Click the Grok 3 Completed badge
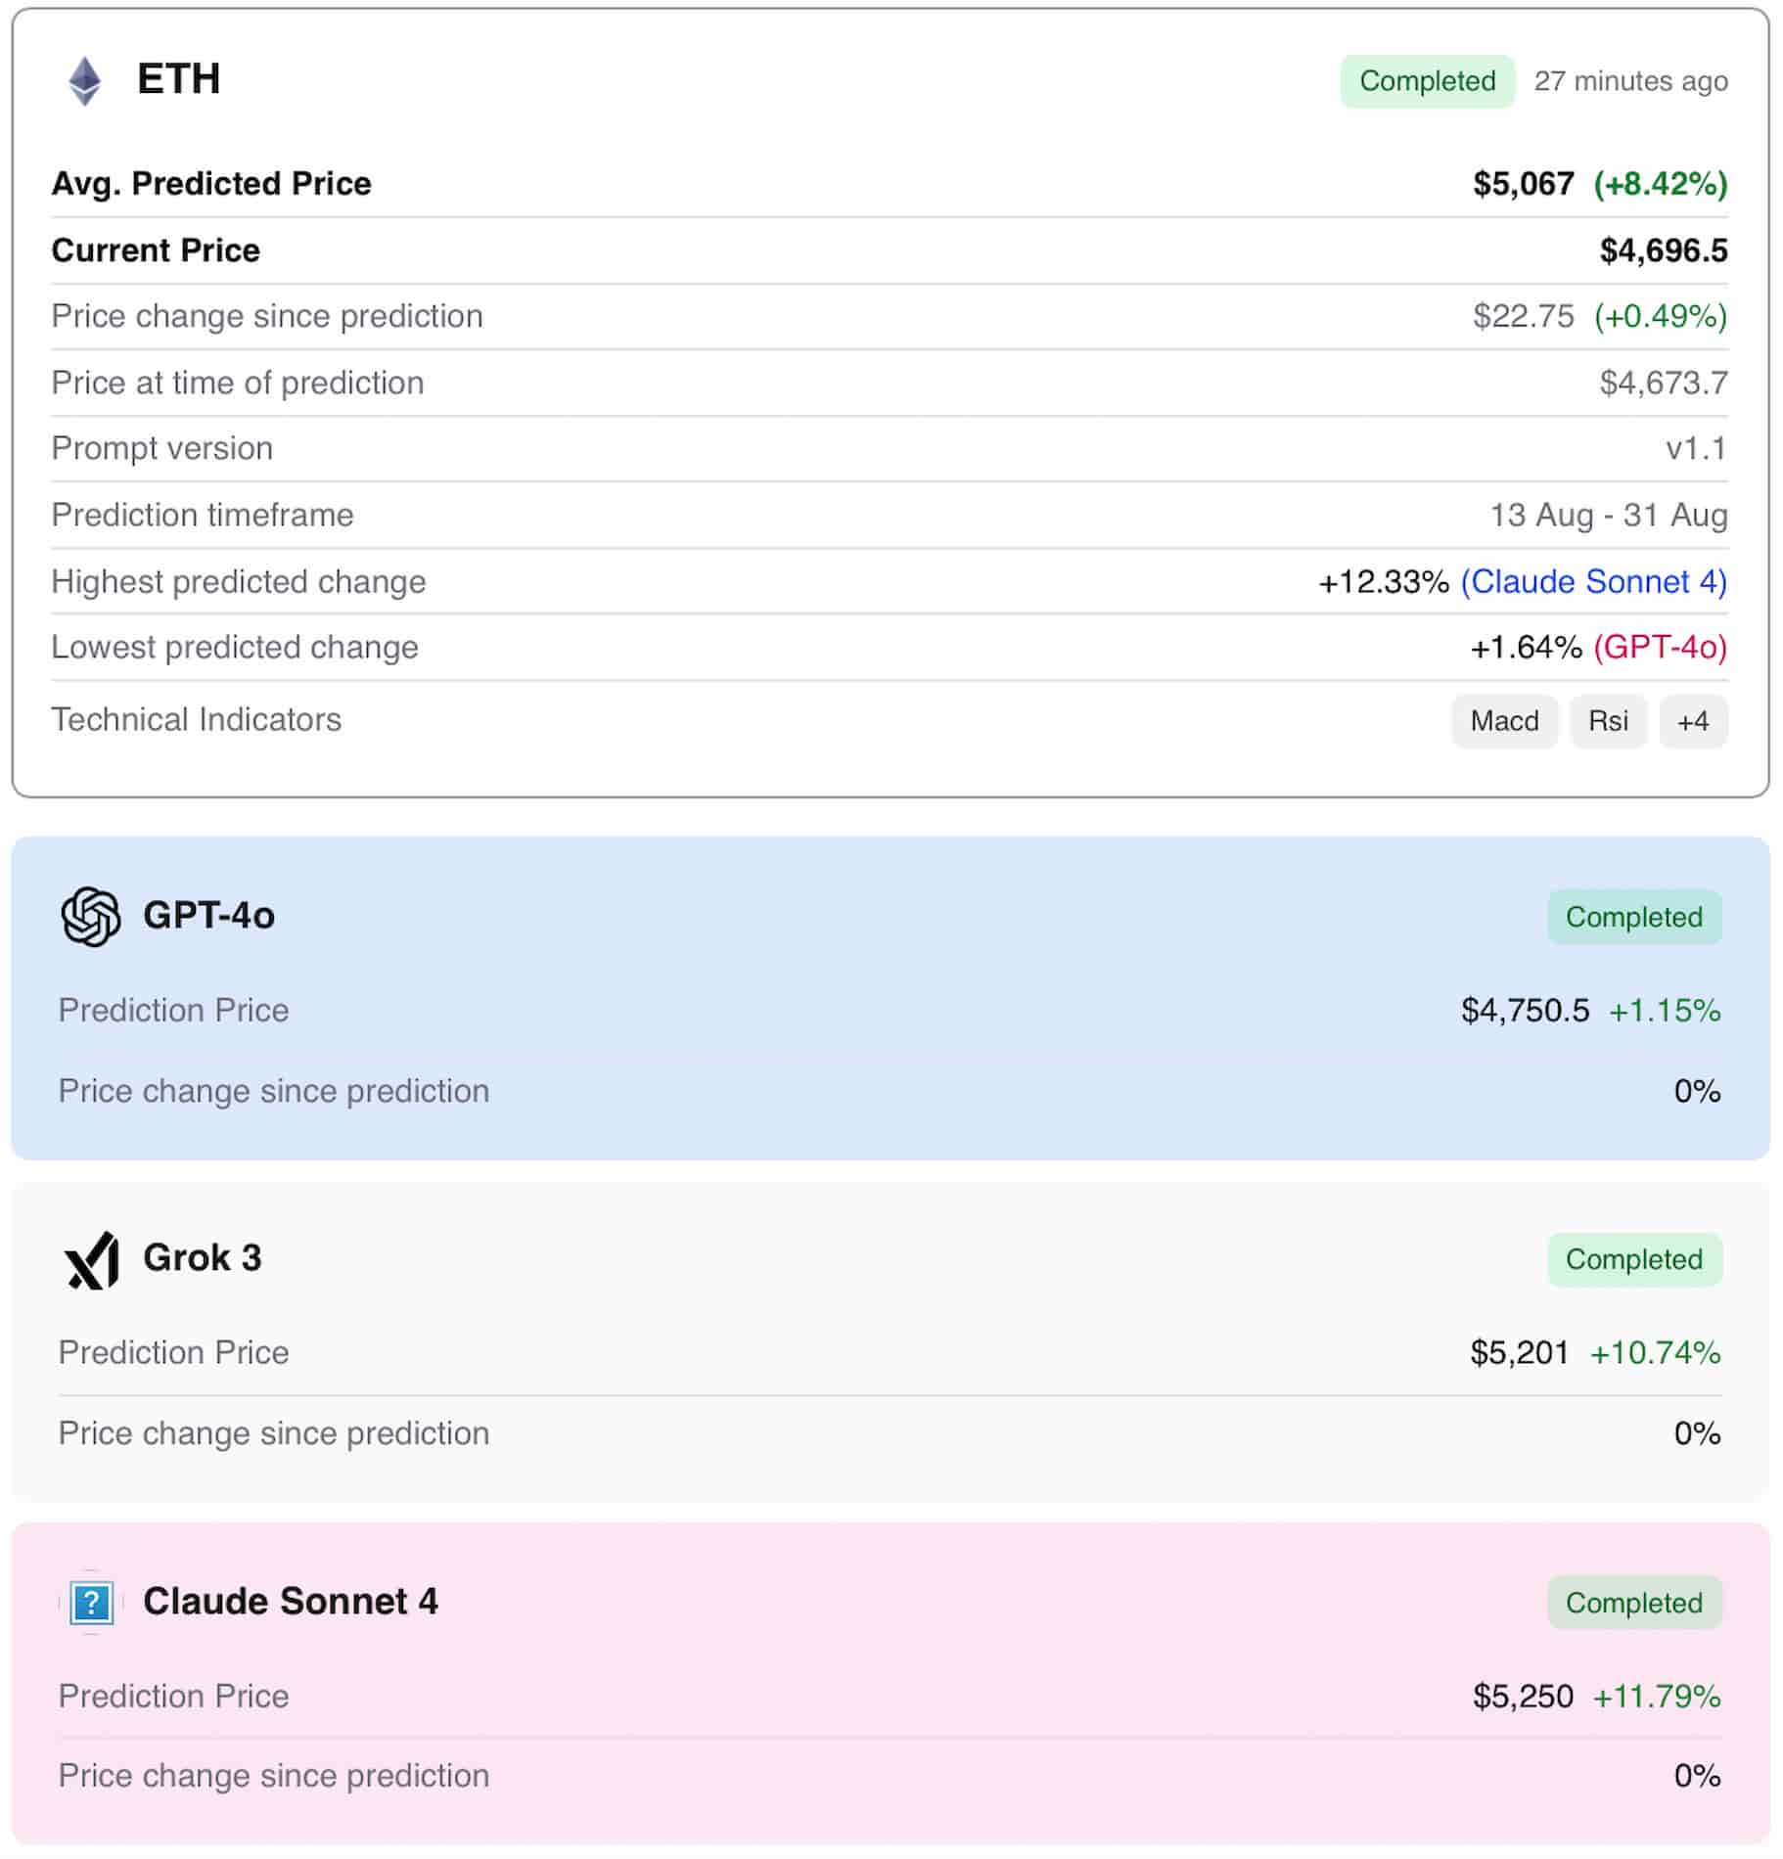Viewport: 1783px width, 1859px height. [x=1633, y=1260]
